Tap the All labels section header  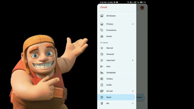click(x=104, y=43)
